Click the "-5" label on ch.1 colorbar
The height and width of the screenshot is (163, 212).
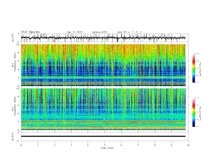[197, 68]
